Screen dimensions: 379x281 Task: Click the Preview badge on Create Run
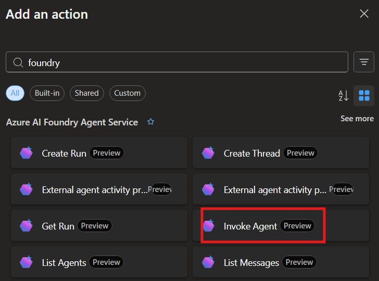(107, 152)
